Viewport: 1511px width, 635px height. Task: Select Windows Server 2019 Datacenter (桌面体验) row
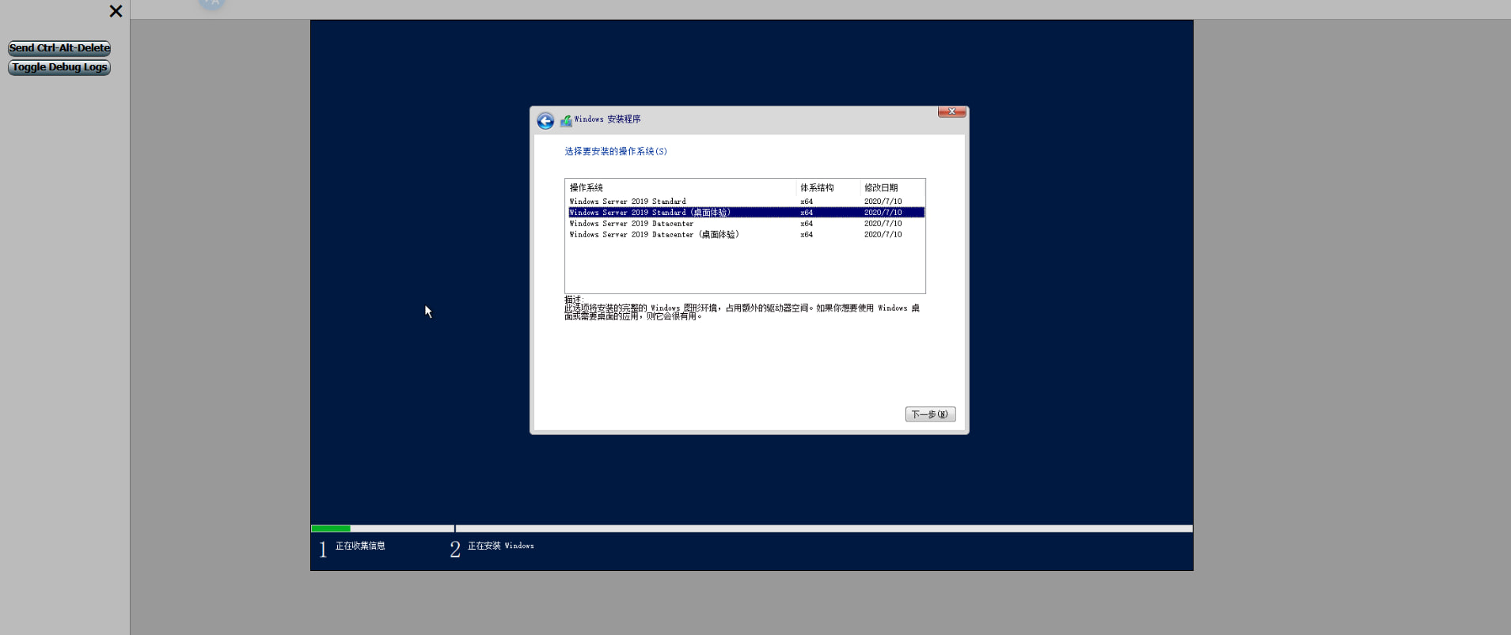(746, 235)
